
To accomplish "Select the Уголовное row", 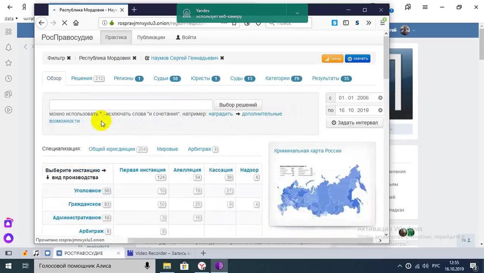I will 88,190.
